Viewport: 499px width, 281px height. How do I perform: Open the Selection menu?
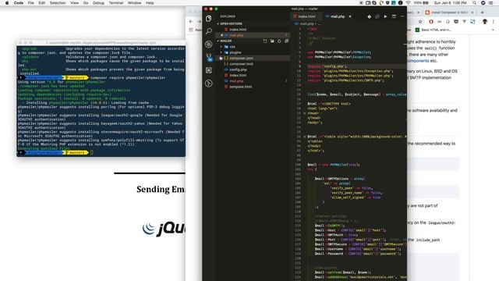58,3
